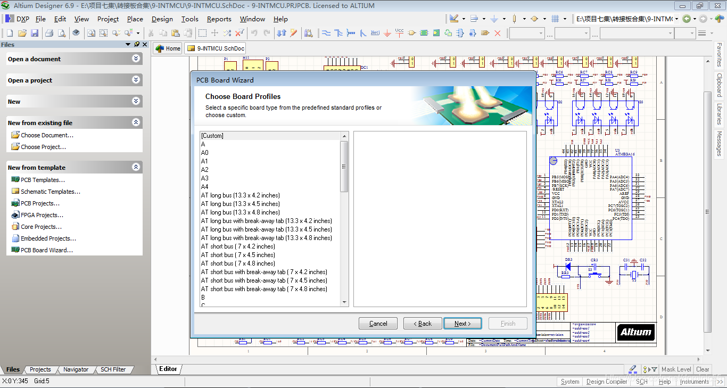The height and width of the screenshot is (388, 727).
Task: Open power sources dropdown arrow
Action: (504, 19)
